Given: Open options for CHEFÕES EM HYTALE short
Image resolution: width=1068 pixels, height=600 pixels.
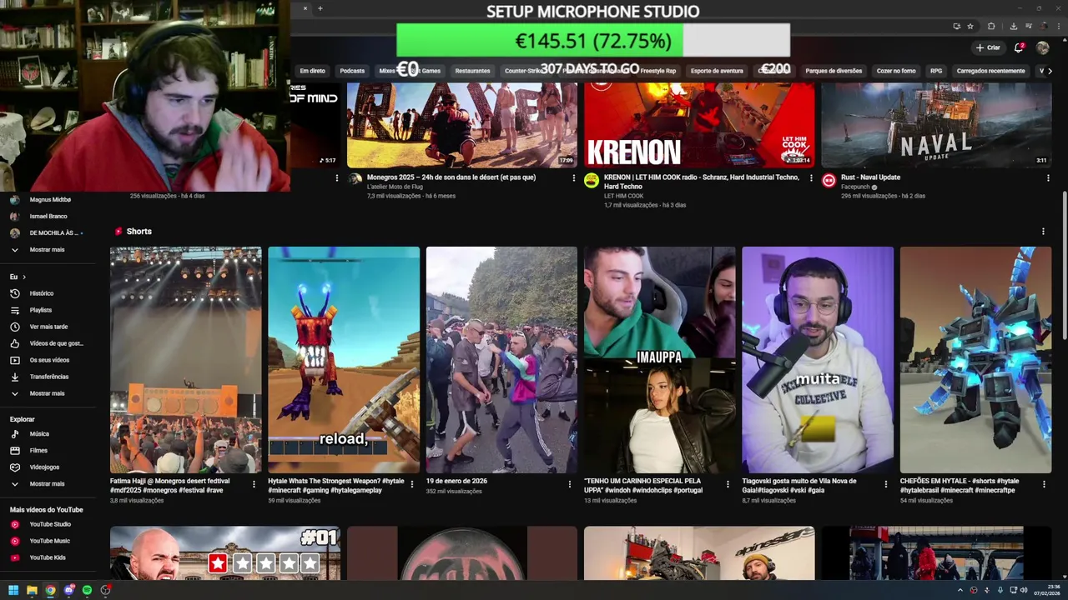Looking at the screenshot, I should point(1044,483).
